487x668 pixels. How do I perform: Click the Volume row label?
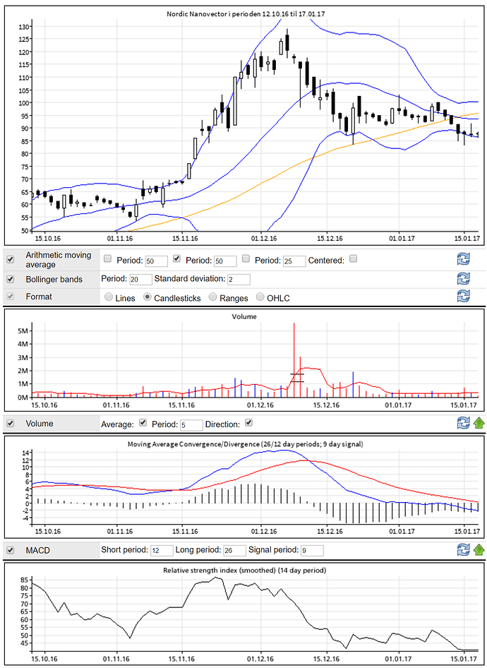click(39, 424)
